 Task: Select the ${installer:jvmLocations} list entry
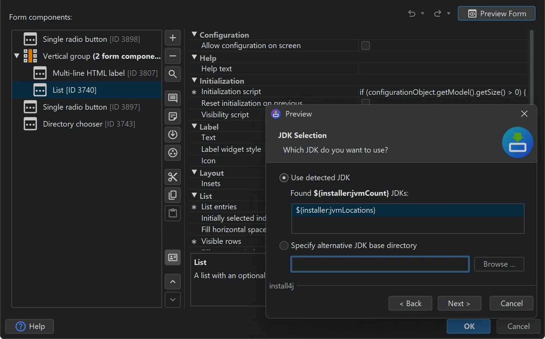coord(408,210)
